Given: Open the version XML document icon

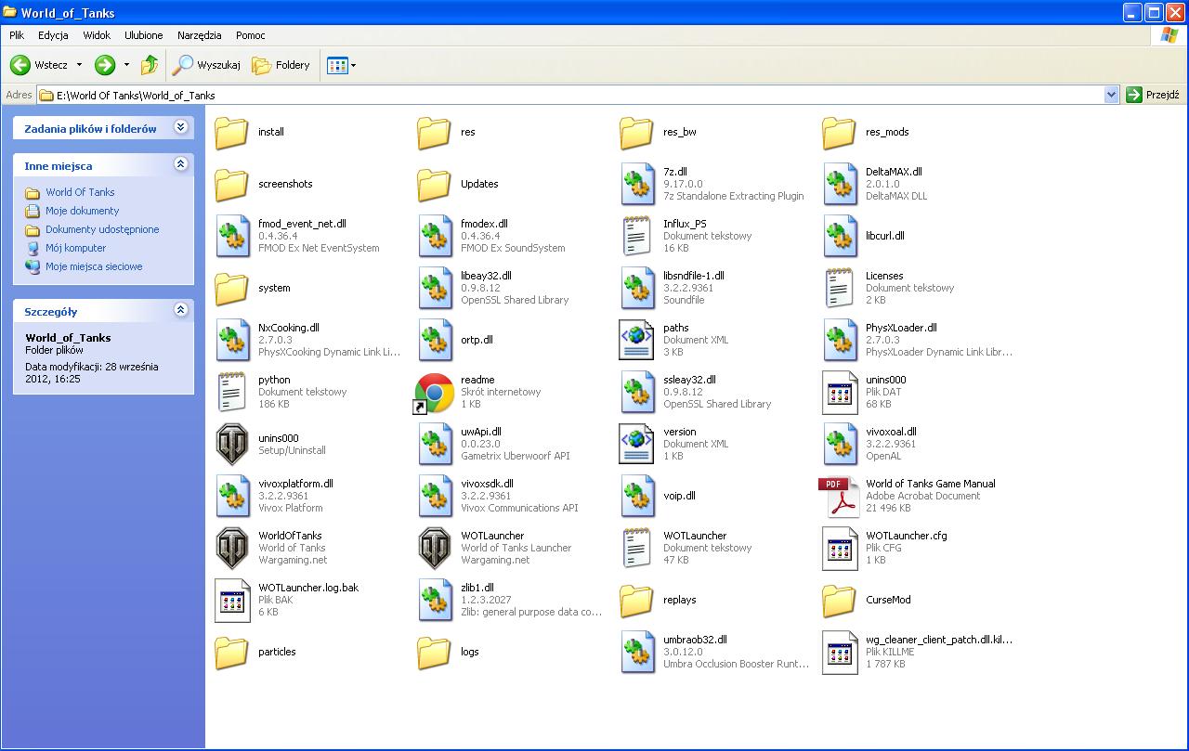Looking at the screenshot, I should click(x=636, y=445).
